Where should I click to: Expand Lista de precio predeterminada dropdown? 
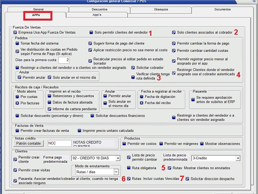coord(238,158)
